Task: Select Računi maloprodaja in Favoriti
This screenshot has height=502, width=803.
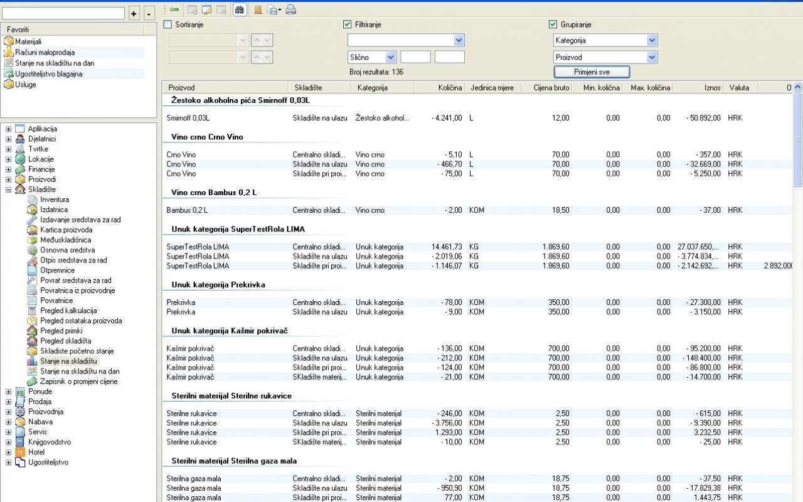Action: (x=45, y=52)
